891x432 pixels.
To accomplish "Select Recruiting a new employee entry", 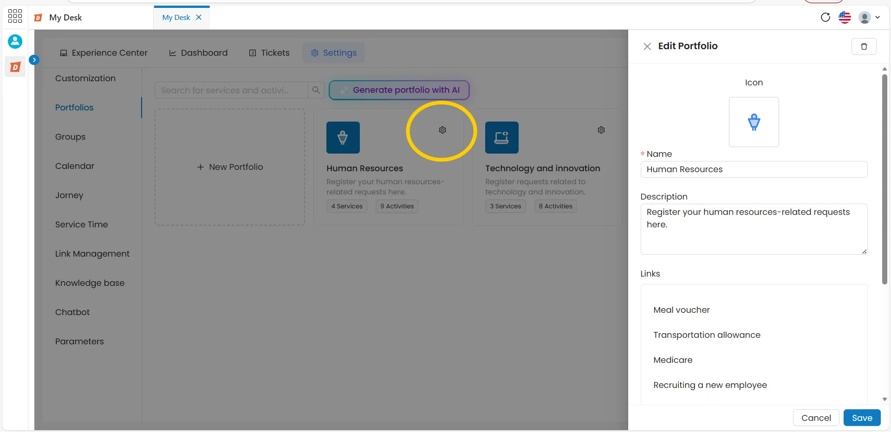I will pyautogui.click(x=710, y=385).
